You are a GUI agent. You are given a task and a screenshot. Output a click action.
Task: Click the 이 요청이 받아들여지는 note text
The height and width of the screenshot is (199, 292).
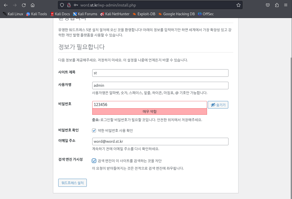click(138, 168)
